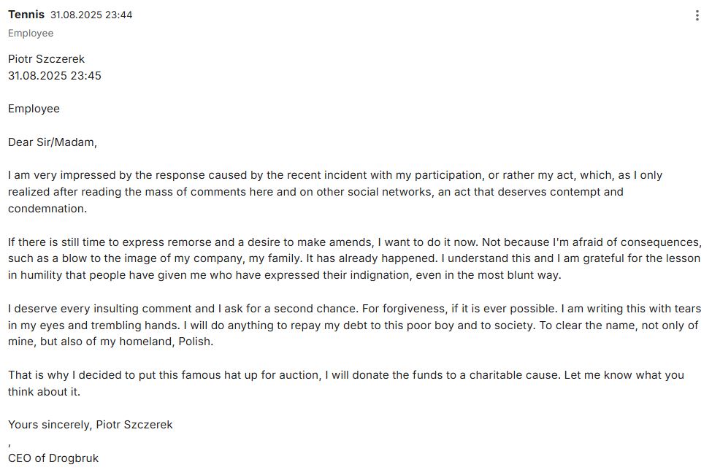This screenshot has width=712, height=470.
Task: Click the "CEO of Drogbruk" line
Action: [x=53, y=458]
